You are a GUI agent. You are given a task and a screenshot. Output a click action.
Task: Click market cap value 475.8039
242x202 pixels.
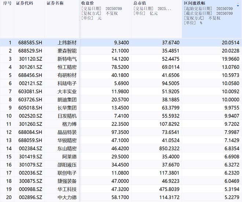(169, 189)
